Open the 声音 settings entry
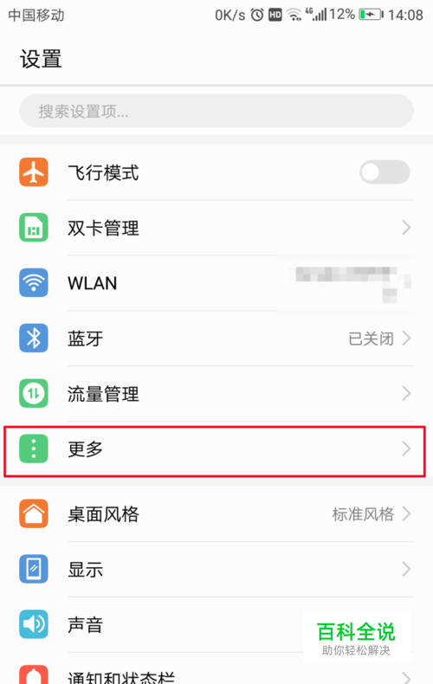This screenshot has height=684, width=433. coord(216,624)
